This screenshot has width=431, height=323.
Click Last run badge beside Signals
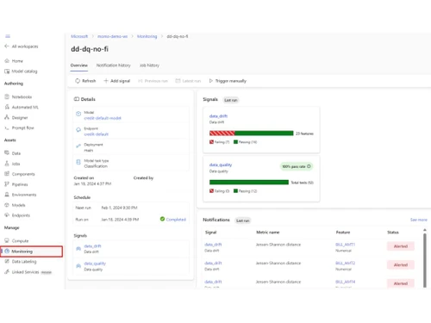tap(231, 100)
